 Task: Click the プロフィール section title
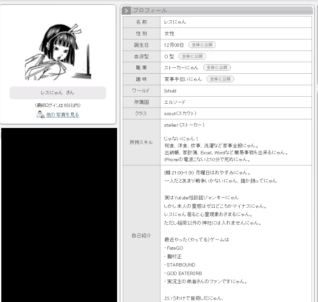pyautogui.click(x=150, y=11)
